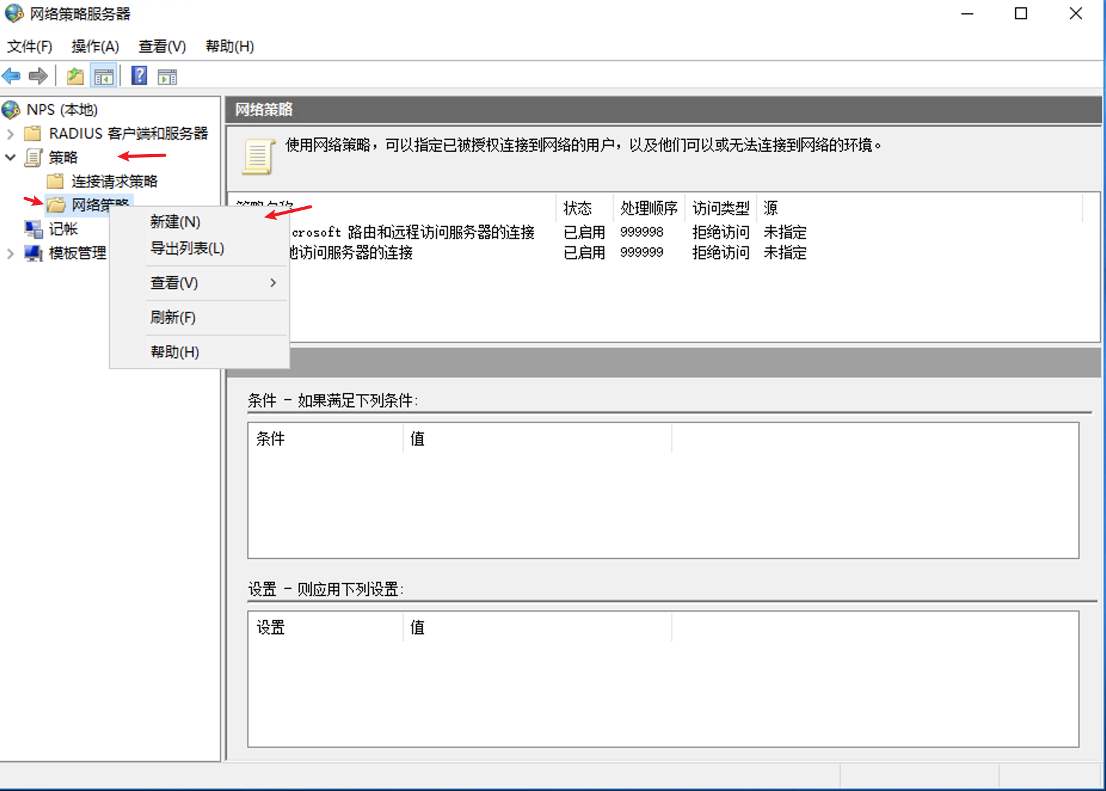Click the show/hide action pane toolbar icon

click(x=167, y=75)
